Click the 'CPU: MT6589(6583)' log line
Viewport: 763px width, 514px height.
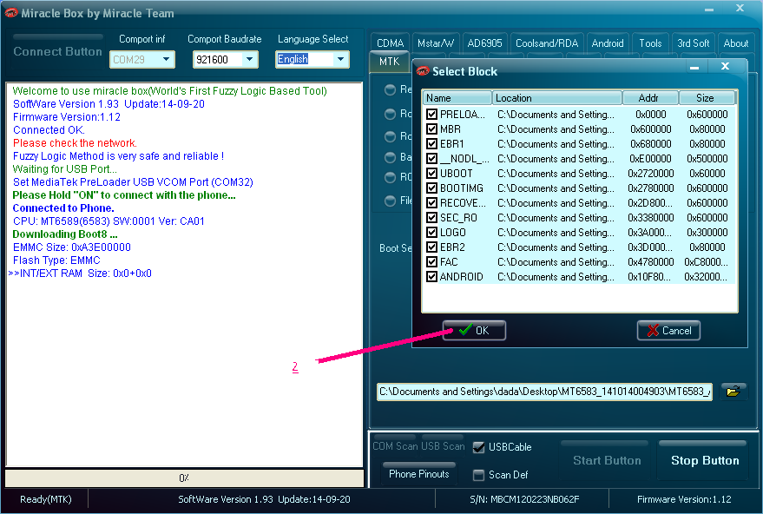[x=109, y=221]
